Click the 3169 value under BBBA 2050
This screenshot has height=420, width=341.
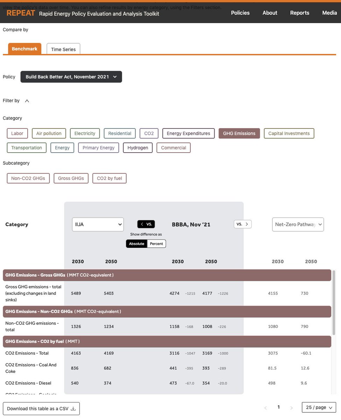pyautogui.click(x=207, y=353)
